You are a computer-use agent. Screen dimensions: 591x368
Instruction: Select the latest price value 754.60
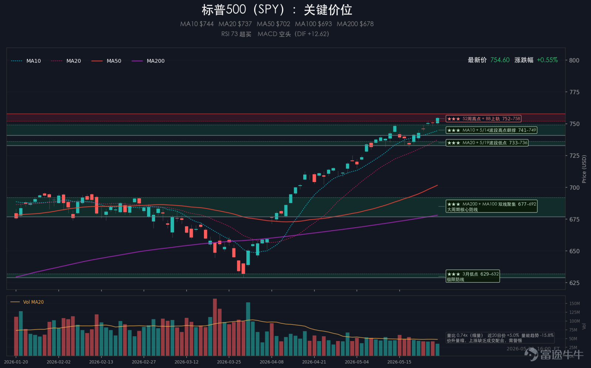500,60
